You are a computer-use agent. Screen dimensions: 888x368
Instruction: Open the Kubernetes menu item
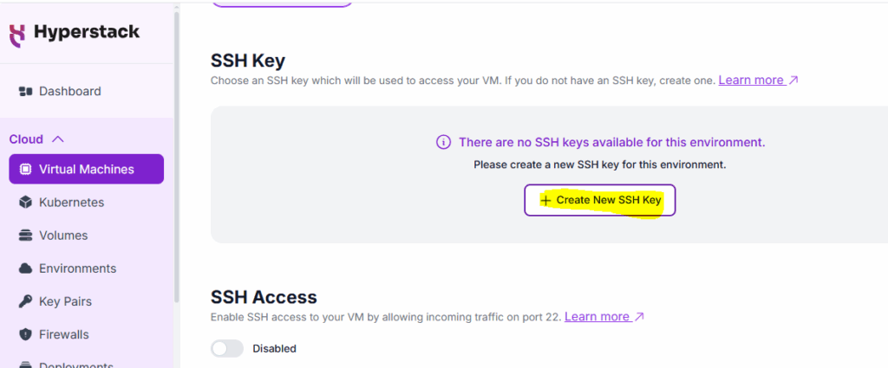[71, 203]
